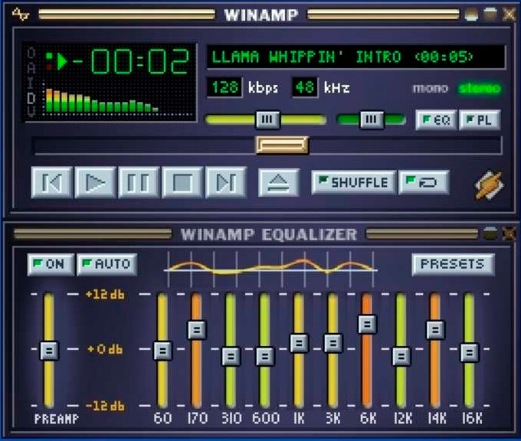Skip to the next track
The width and height of the screenshot is (521, 441).
click(226, 182)
